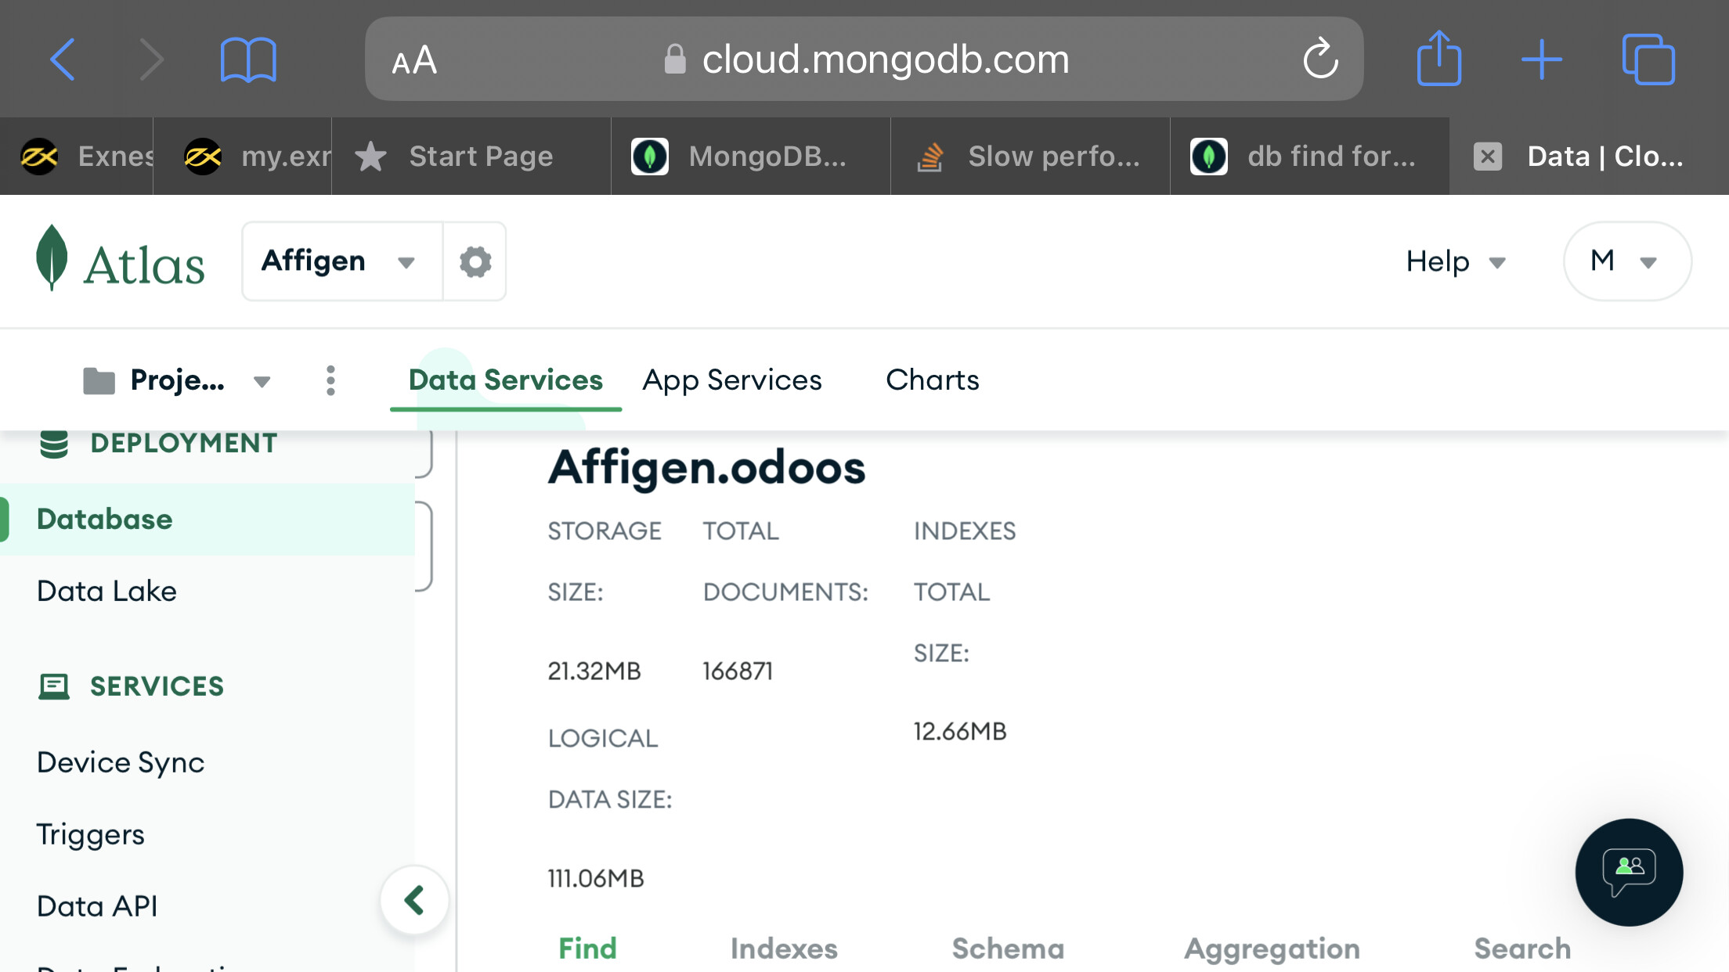Viewport: 1729px width, 972px height.
Task: Open the Help dropdown menu
Action: pyautogui.click(x=1455, y=261)
